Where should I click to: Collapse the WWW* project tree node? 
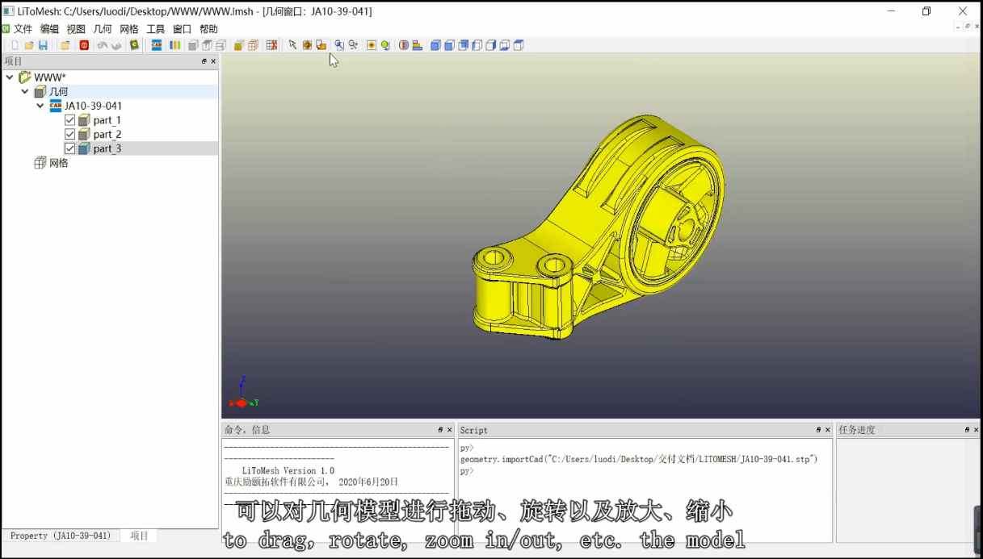(x=10, y=77)
